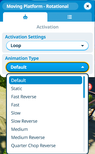Click the dropdown list scrollbar thumb
Image resolution: width=95 pixels, height=154 pixels.
pyautogui.click(x=84, y=87)
